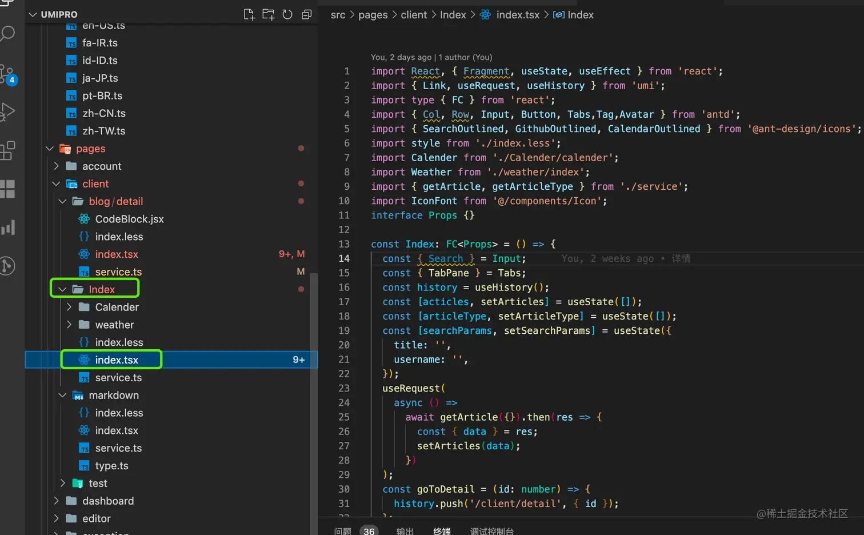The image size is (864, 535).
Task: Click the New Folder icon in explorer header
Action: [x=268, y=15]
